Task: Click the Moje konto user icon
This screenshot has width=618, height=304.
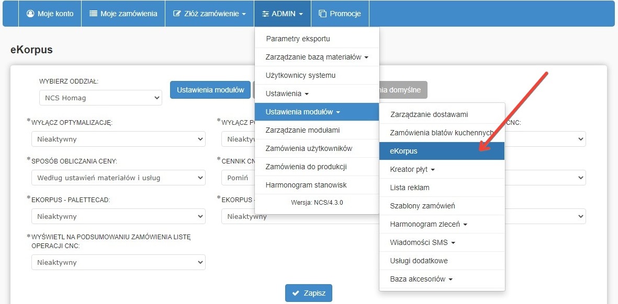Action: (30, 14)
